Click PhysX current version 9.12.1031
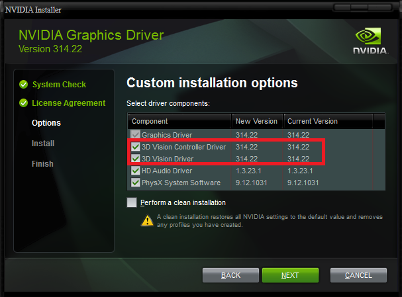The image size is (402, 297). [303, 183]
